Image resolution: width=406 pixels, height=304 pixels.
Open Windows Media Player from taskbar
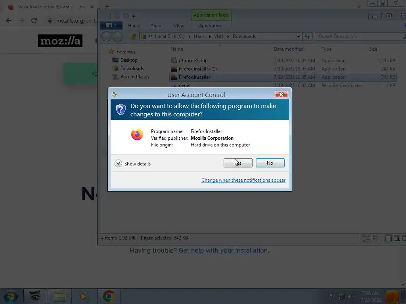tap(83, 296)
